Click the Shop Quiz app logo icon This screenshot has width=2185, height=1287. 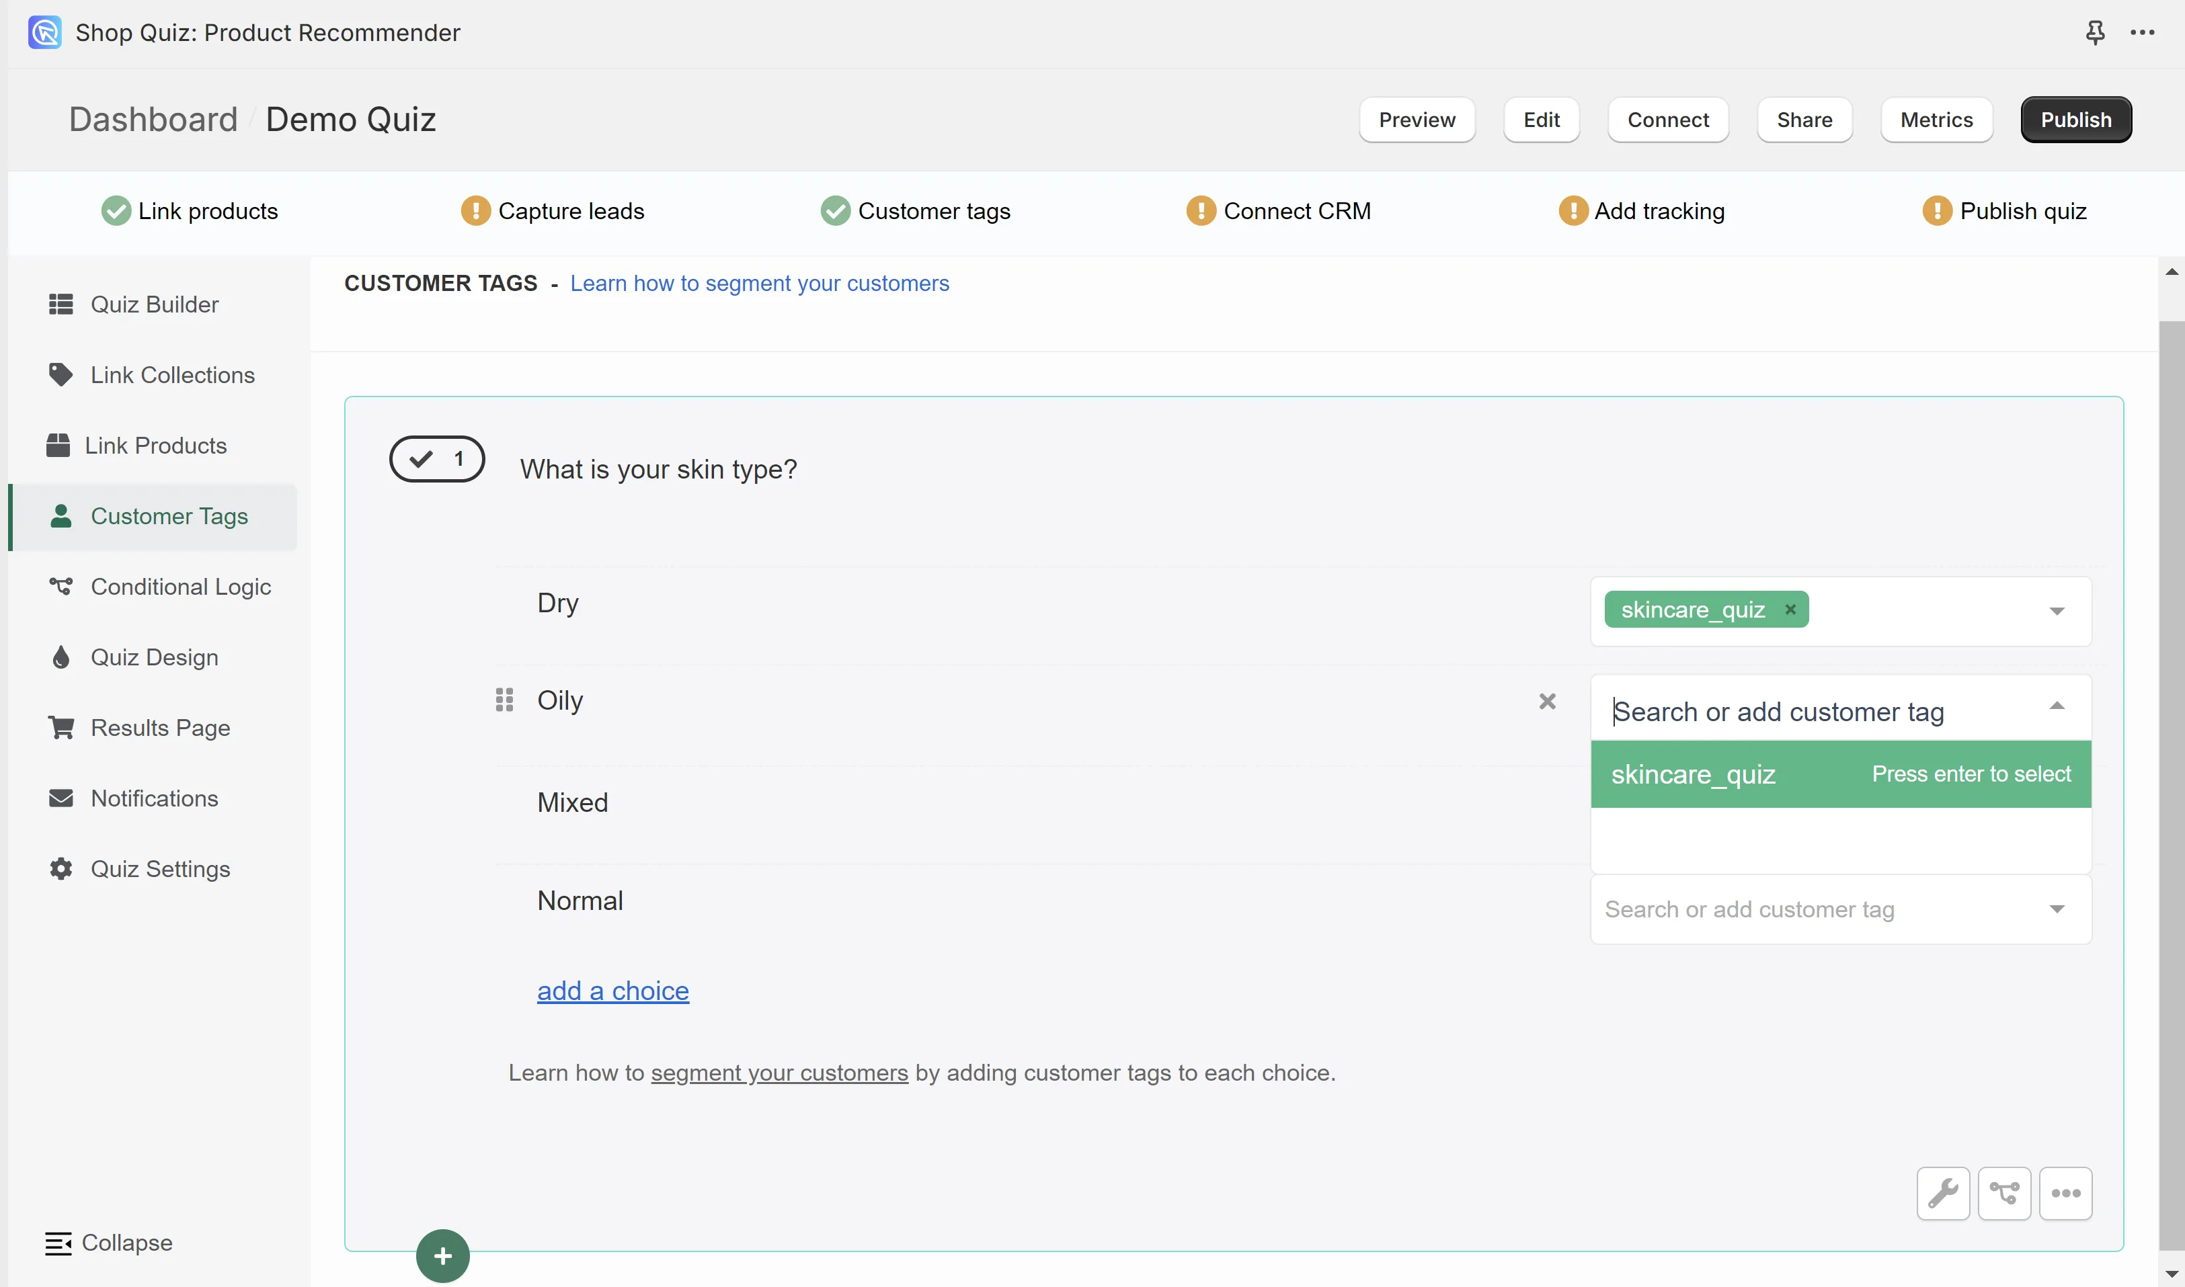[44, 32]
